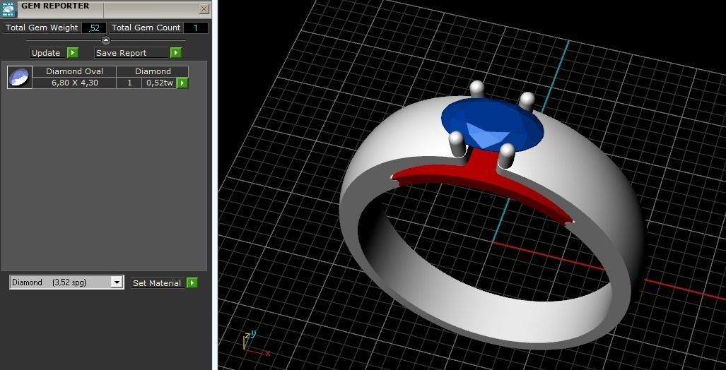Select the oval gem thumbnail in the list
This screenshot has width=726, height=370.
pyautogui.click(x=20, y=77)
